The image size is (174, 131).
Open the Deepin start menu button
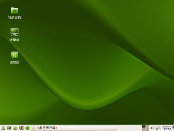3,128
